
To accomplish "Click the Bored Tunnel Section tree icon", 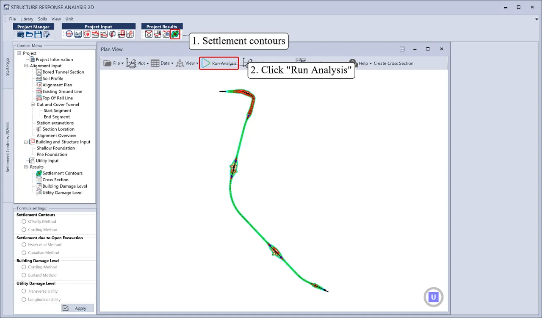I will click(39, 72).
